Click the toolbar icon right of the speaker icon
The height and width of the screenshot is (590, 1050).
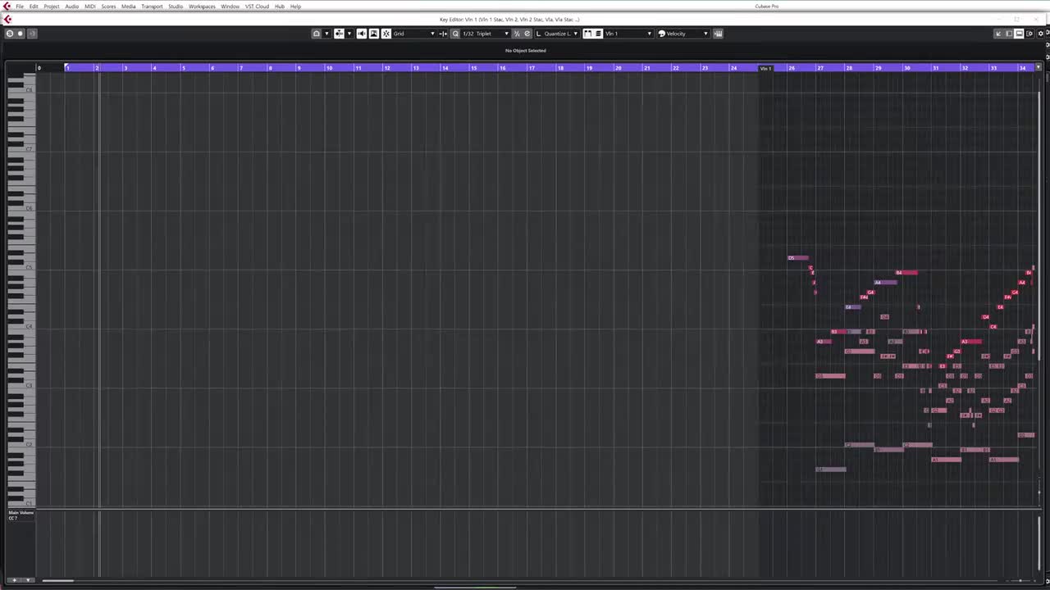(374, 34)
